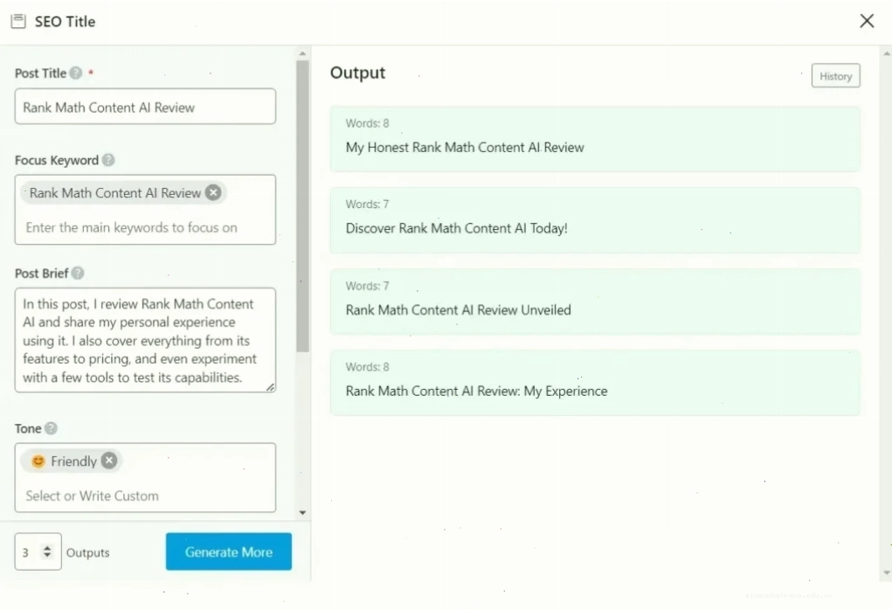This screenshot has height=610, width=892.
Task: Click Words: 7 above Discover title
Action: (368, 204)
